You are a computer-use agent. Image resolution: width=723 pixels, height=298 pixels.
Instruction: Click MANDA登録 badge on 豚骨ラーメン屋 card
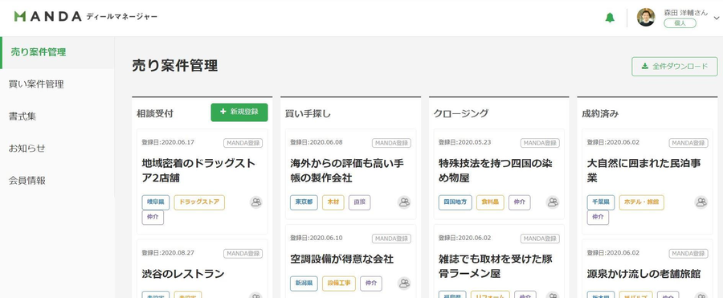pyautogui.click(x=540, y=239)
